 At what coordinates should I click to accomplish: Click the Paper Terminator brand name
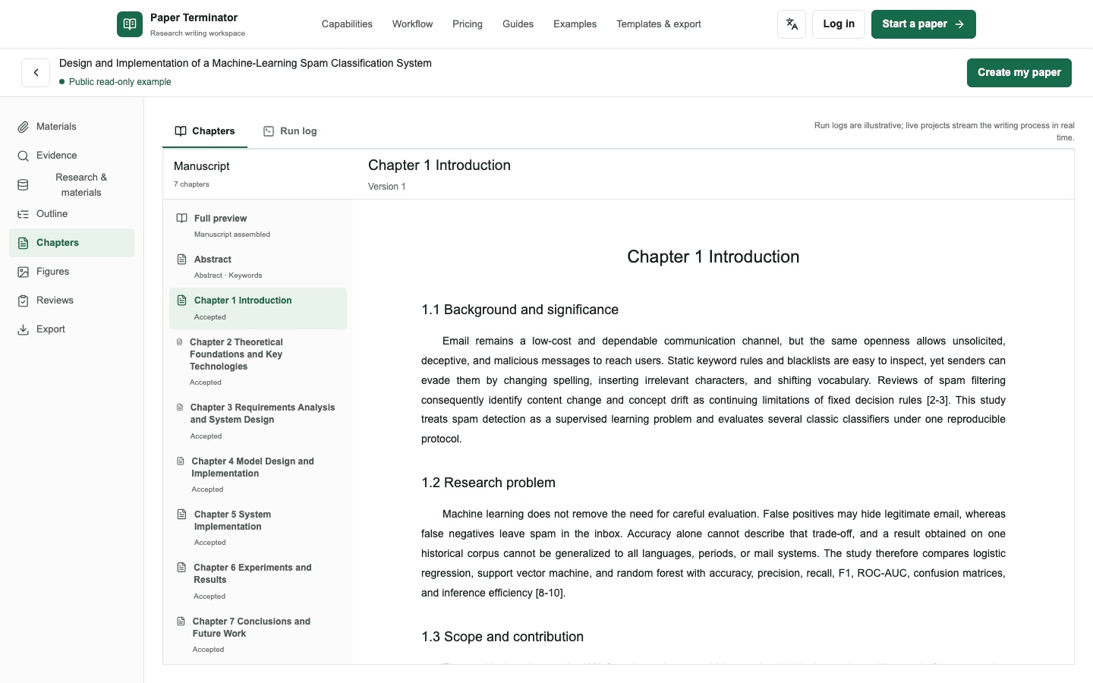194,17
